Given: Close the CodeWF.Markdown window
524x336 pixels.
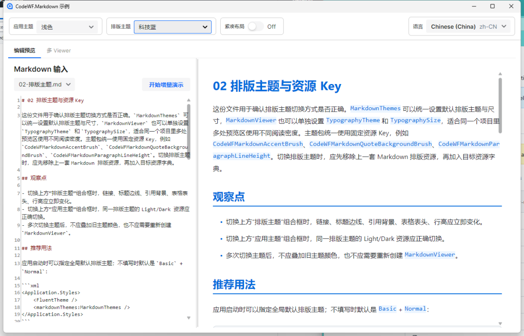Looking at the screenshot, I should [511, 6].
